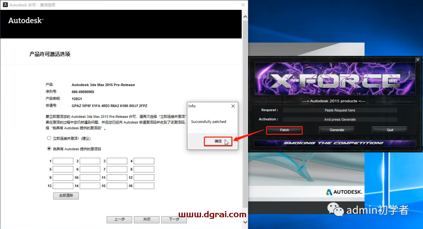
Task: Click activation code field 7
Action: coord(117,169)
